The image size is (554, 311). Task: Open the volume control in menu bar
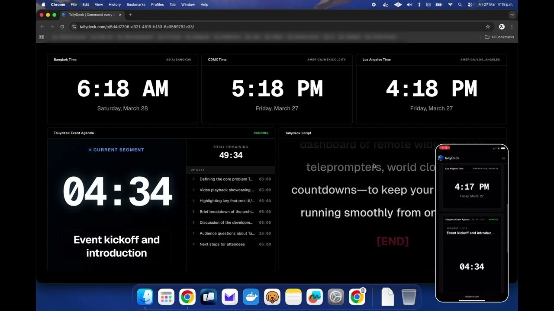pyautogui.click(x=409, y=4)
